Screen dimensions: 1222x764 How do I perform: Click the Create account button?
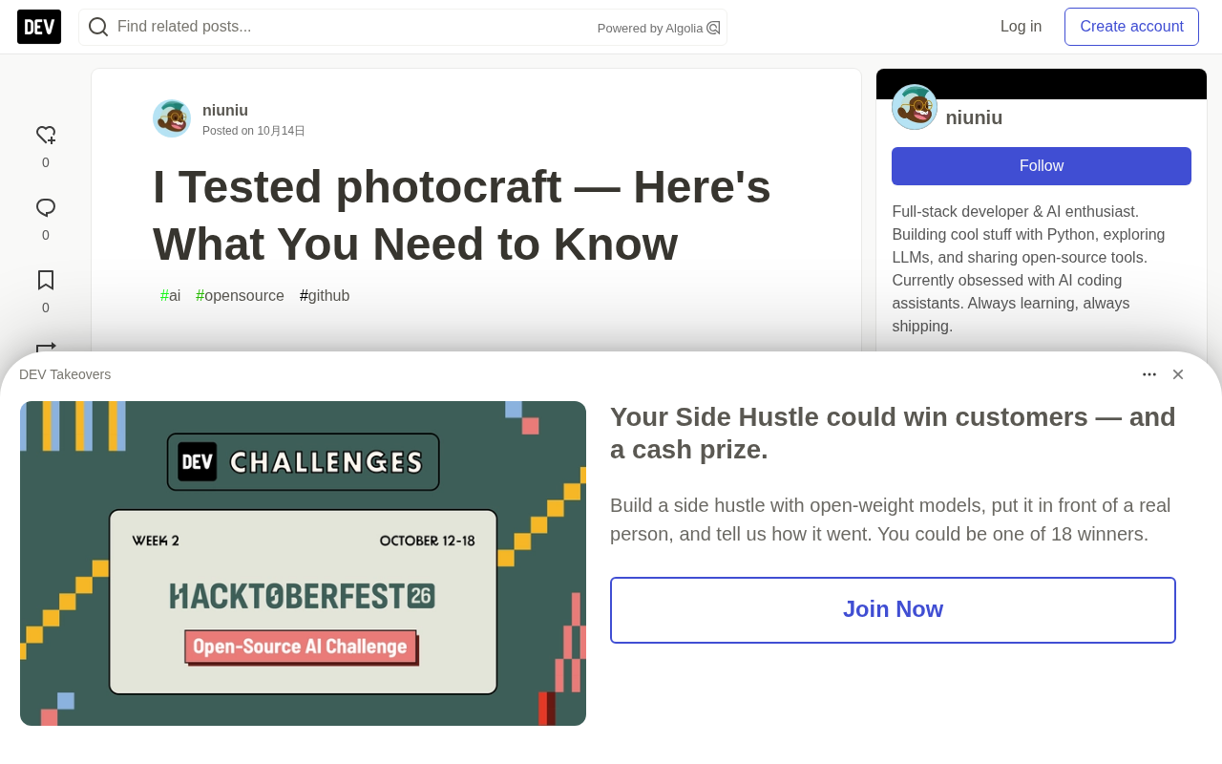point(1131,27)
